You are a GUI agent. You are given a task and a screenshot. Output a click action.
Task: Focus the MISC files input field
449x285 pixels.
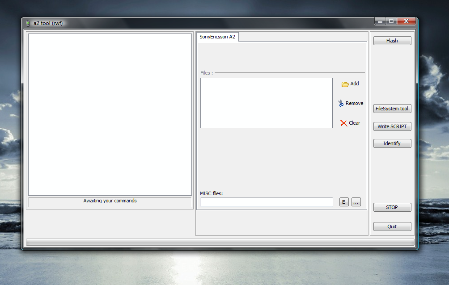pyautogui.click(x=267, y=202)
